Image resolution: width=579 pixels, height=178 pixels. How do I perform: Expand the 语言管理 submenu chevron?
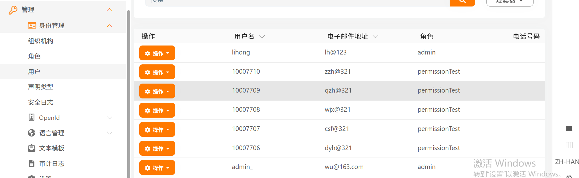pyautogui.click(x=109, y=133)
